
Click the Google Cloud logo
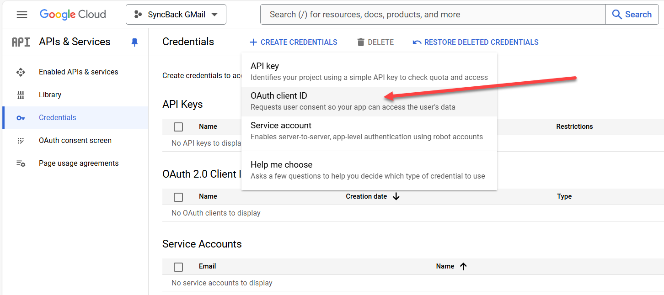73,15
